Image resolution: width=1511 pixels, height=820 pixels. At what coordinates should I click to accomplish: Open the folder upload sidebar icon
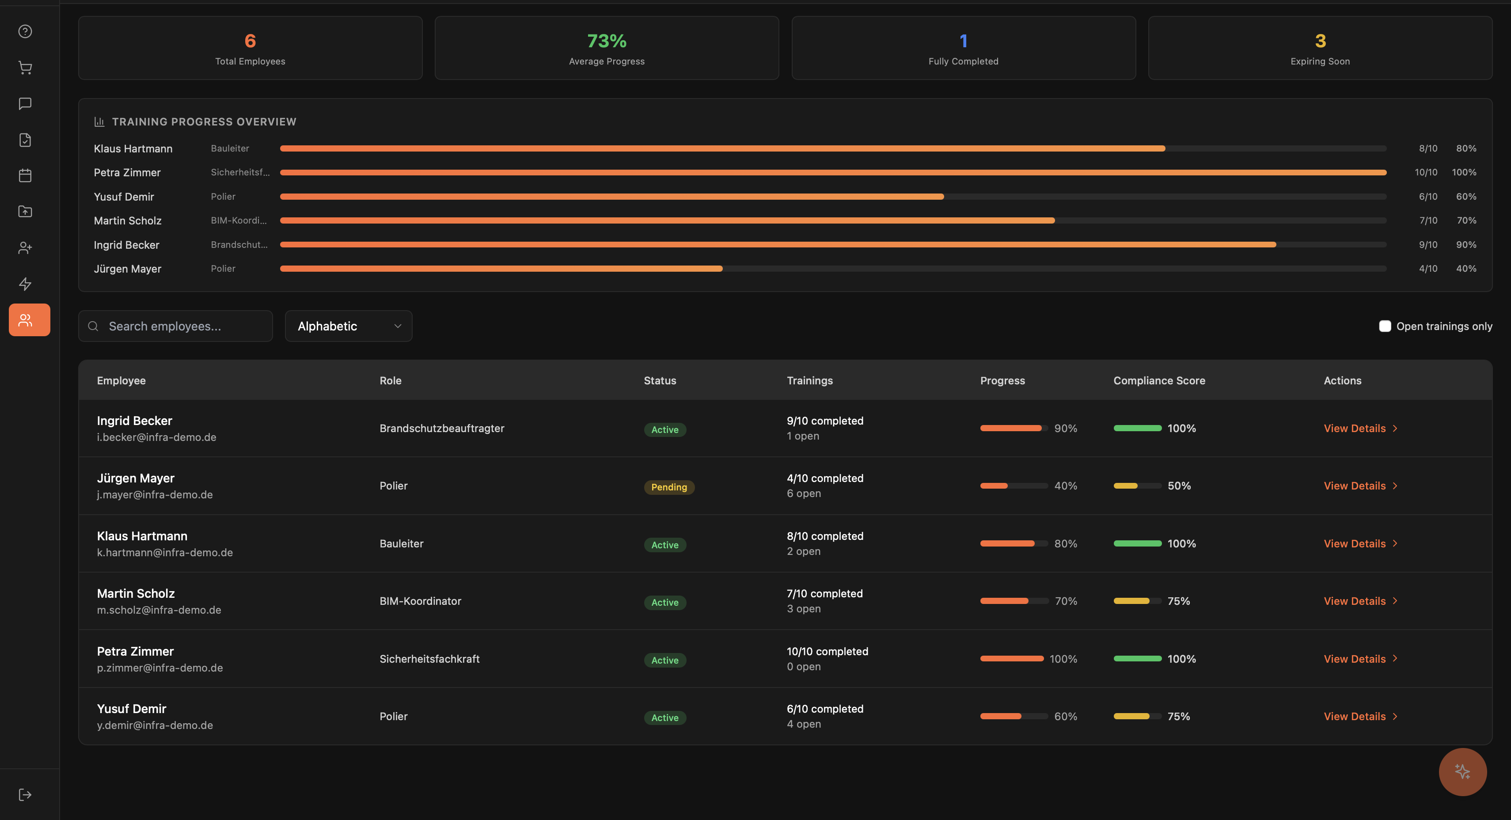point(25,211)
